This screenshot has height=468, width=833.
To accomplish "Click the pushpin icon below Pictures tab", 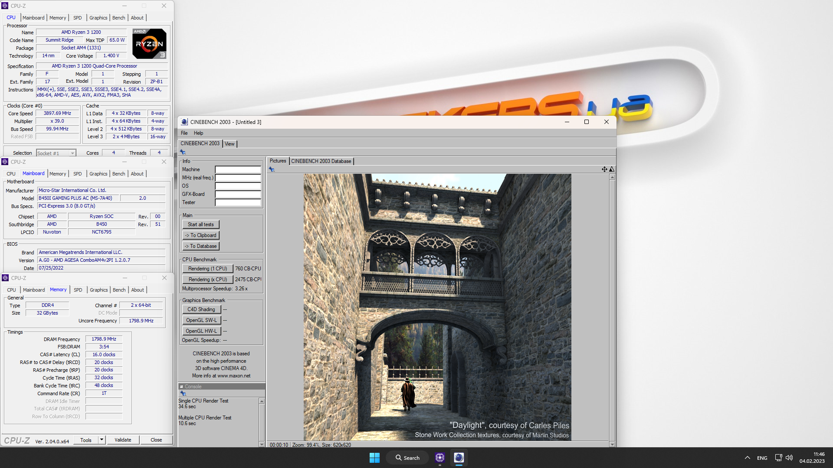I will (x=272, y=169).
